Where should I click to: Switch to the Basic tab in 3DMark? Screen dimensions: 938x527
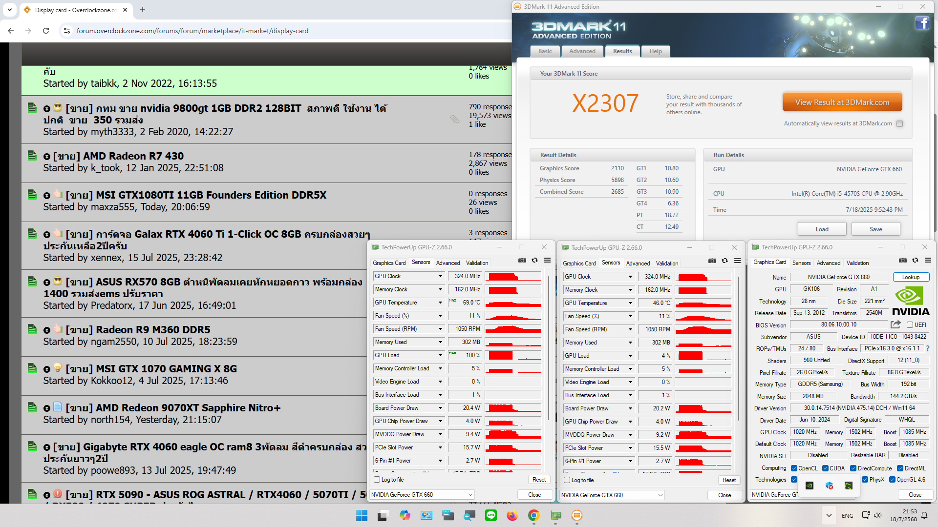point(545,51)
